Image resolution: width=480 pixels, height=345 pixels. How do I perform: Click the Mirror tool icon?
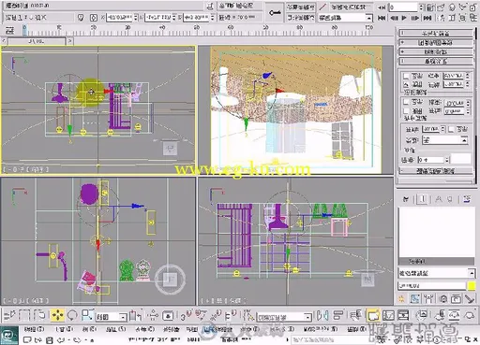322,315
